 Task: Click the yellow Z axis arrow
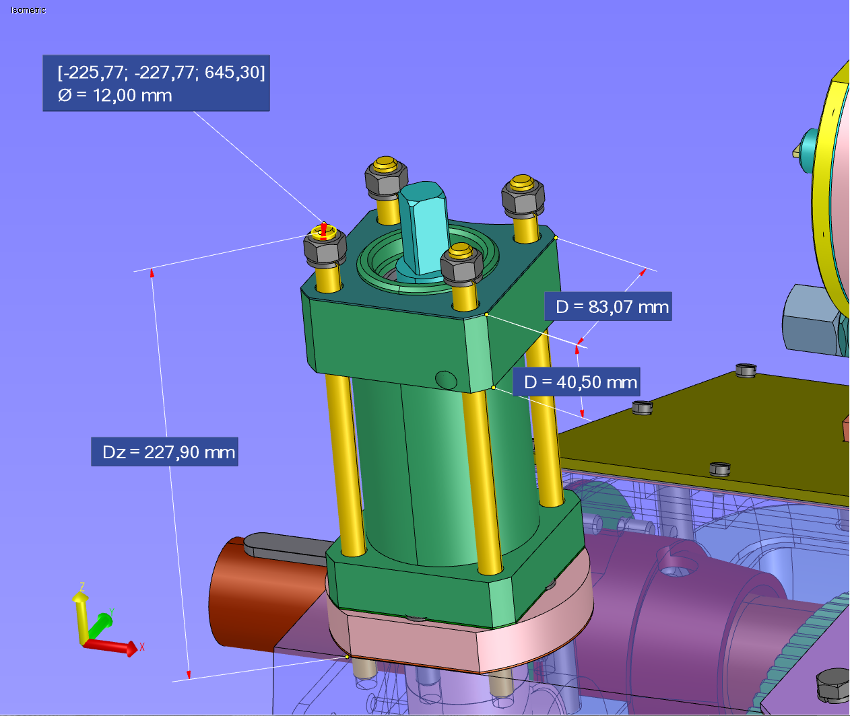coord(81,616)
